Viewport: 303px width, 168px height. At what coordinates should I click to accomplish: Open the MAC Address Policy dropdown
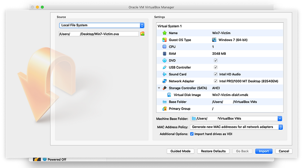(236, 127)
